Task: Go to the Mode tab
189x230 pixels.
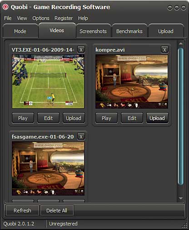Action: pyautogui.click(x=20, y=31)
